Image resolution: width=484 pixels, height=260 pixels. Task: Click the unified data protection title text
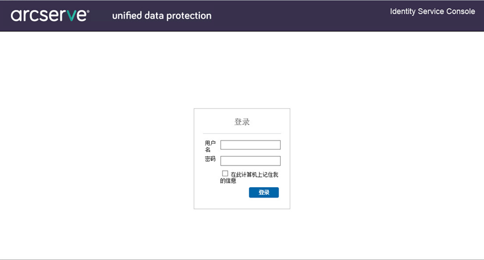[x=162, y=16]
